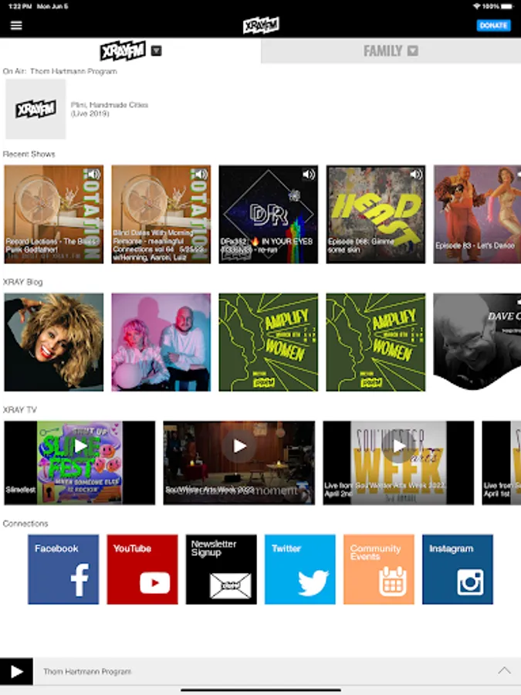521x695 pixels.
Task: Open the hamburger menu
Action: click(x=16, y=25)
